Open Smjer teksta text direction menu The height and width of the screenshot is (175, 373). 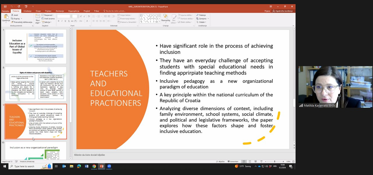pos(125,15)
